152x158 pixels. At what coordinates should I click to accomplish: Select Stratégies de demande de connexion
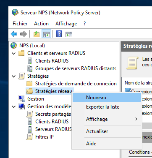(76, 84)
